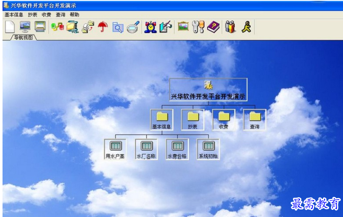Open the 抄表 menu
The image size is (343, 217).
click(x=32, y=15)
